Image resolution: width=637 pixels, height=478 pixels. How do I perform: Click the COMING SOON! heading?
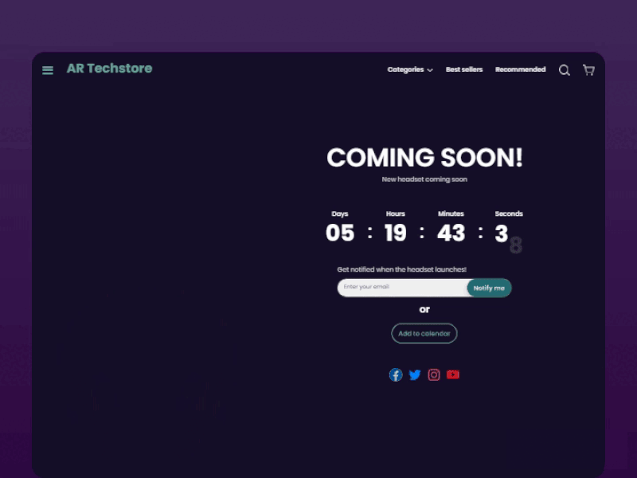coord(424,158)
